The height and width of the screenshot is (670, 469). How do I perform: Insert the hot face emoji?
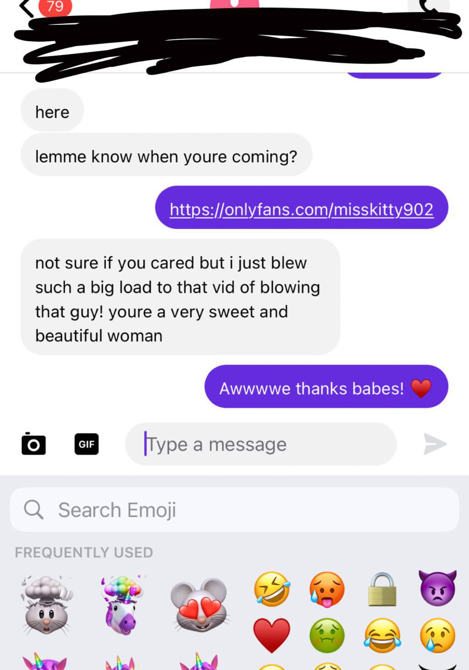(327, 589)
